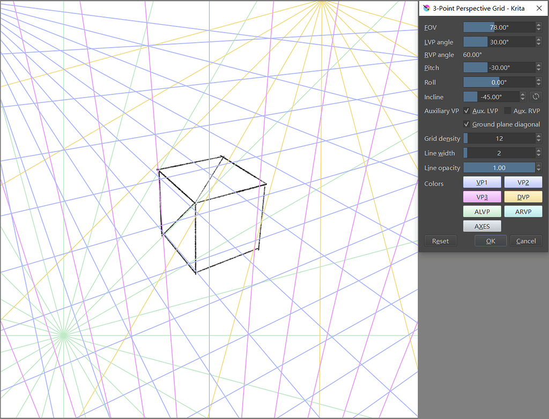Click the Cancel button

[526, 241]
